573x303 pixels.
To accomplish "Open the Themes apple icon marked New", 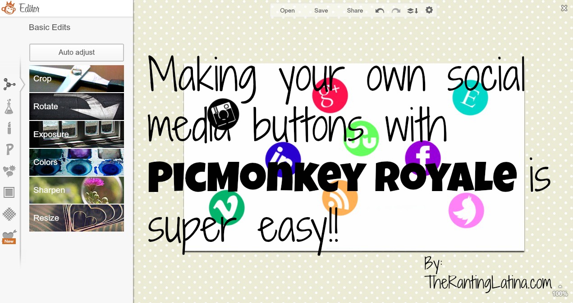I will (x=9, y=237).
